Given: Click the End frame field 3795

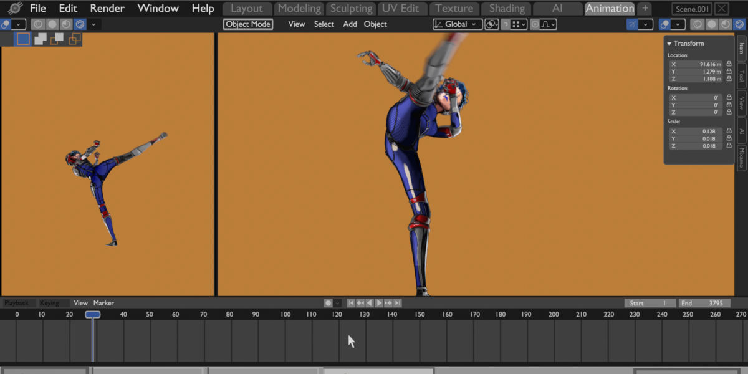Looking at the screenshot, I should pos(704,303).
